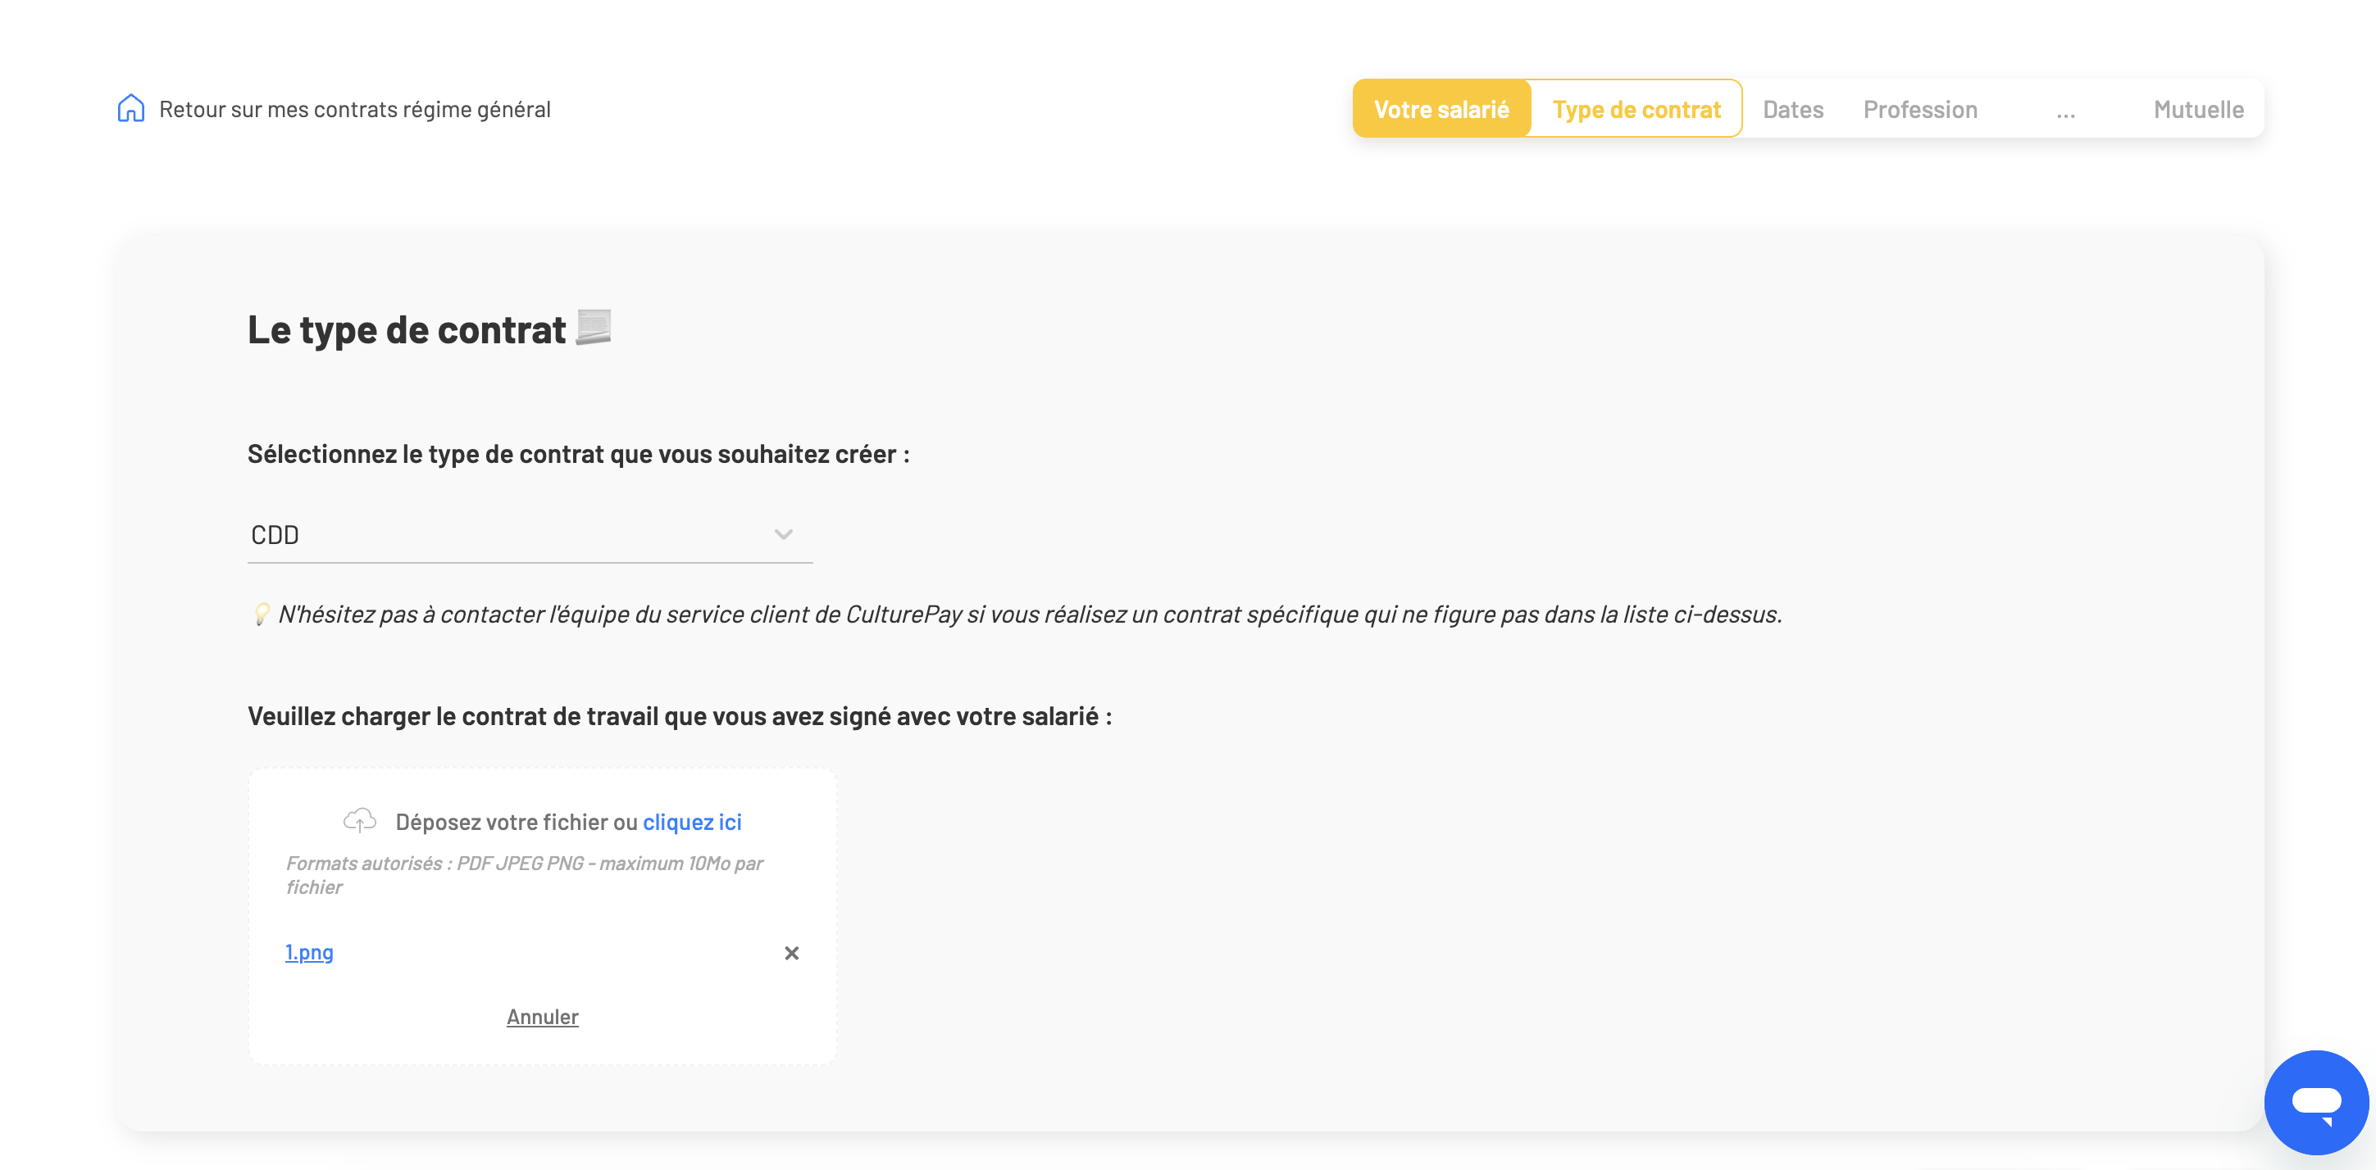
Task: Remove the 1.png file with the X
Action: click(x=791, y=952)
